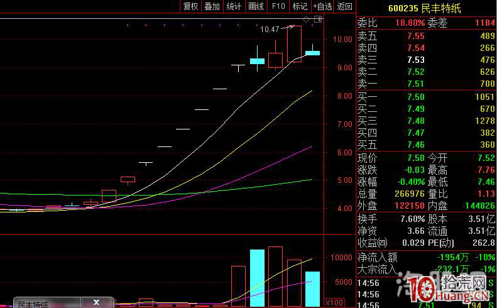Click the 外盘 value 122150
This screenshot has height=308, width=497.
point(410,206)
